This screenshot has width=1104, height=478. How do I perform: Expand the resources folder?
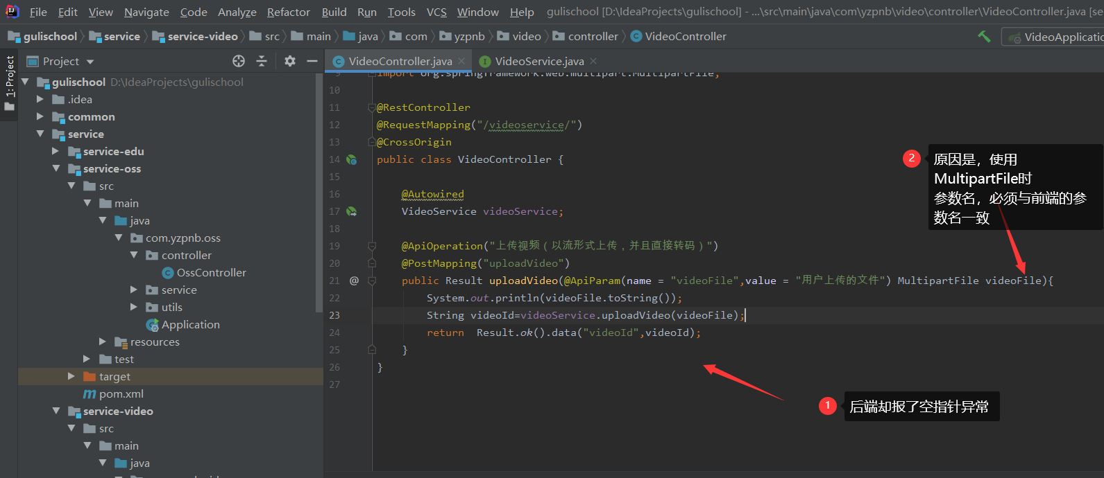103,342
